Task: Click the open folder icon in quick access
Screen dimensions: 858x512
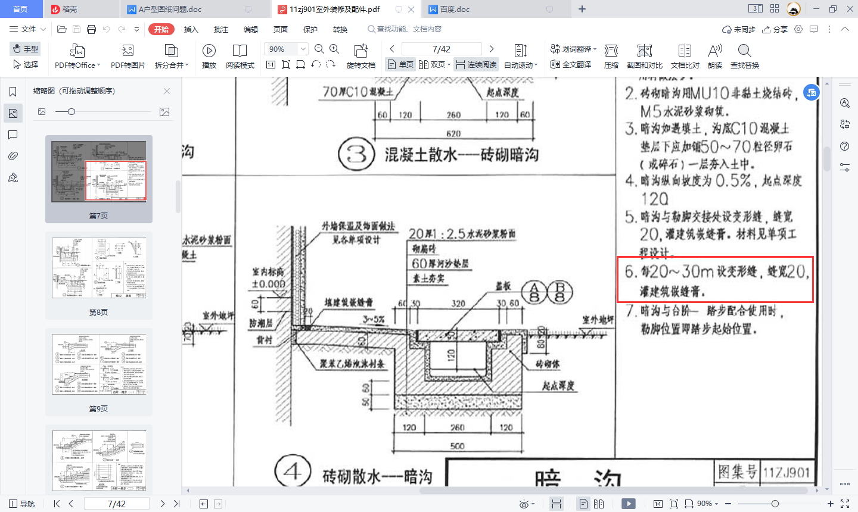Action: pos(61,29)
